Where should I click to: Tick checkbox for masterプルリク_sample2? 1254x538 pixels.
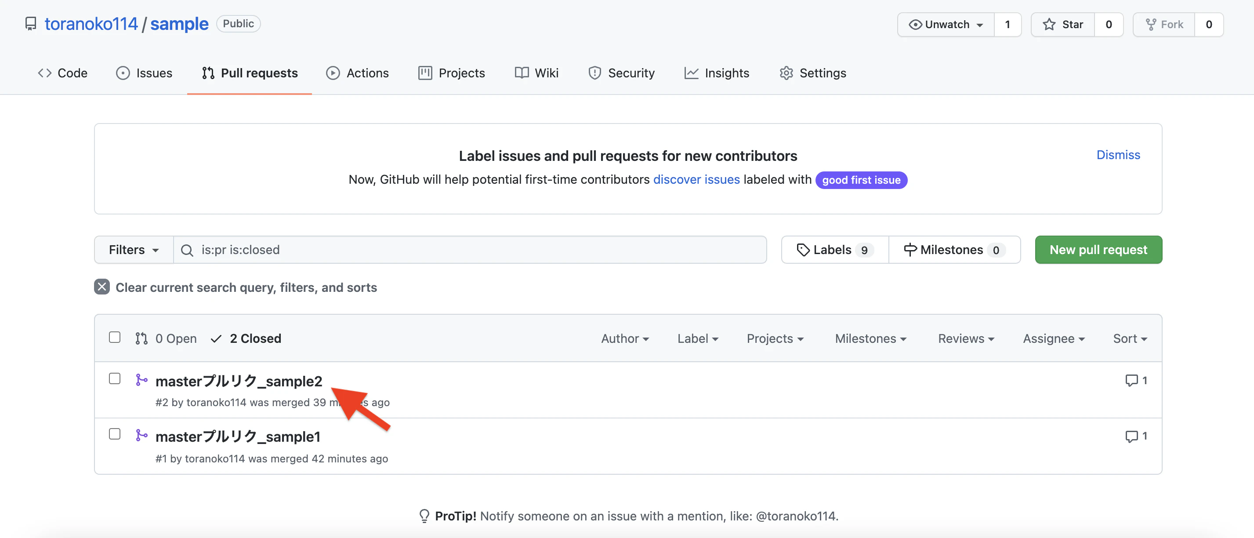pos(115,379)
